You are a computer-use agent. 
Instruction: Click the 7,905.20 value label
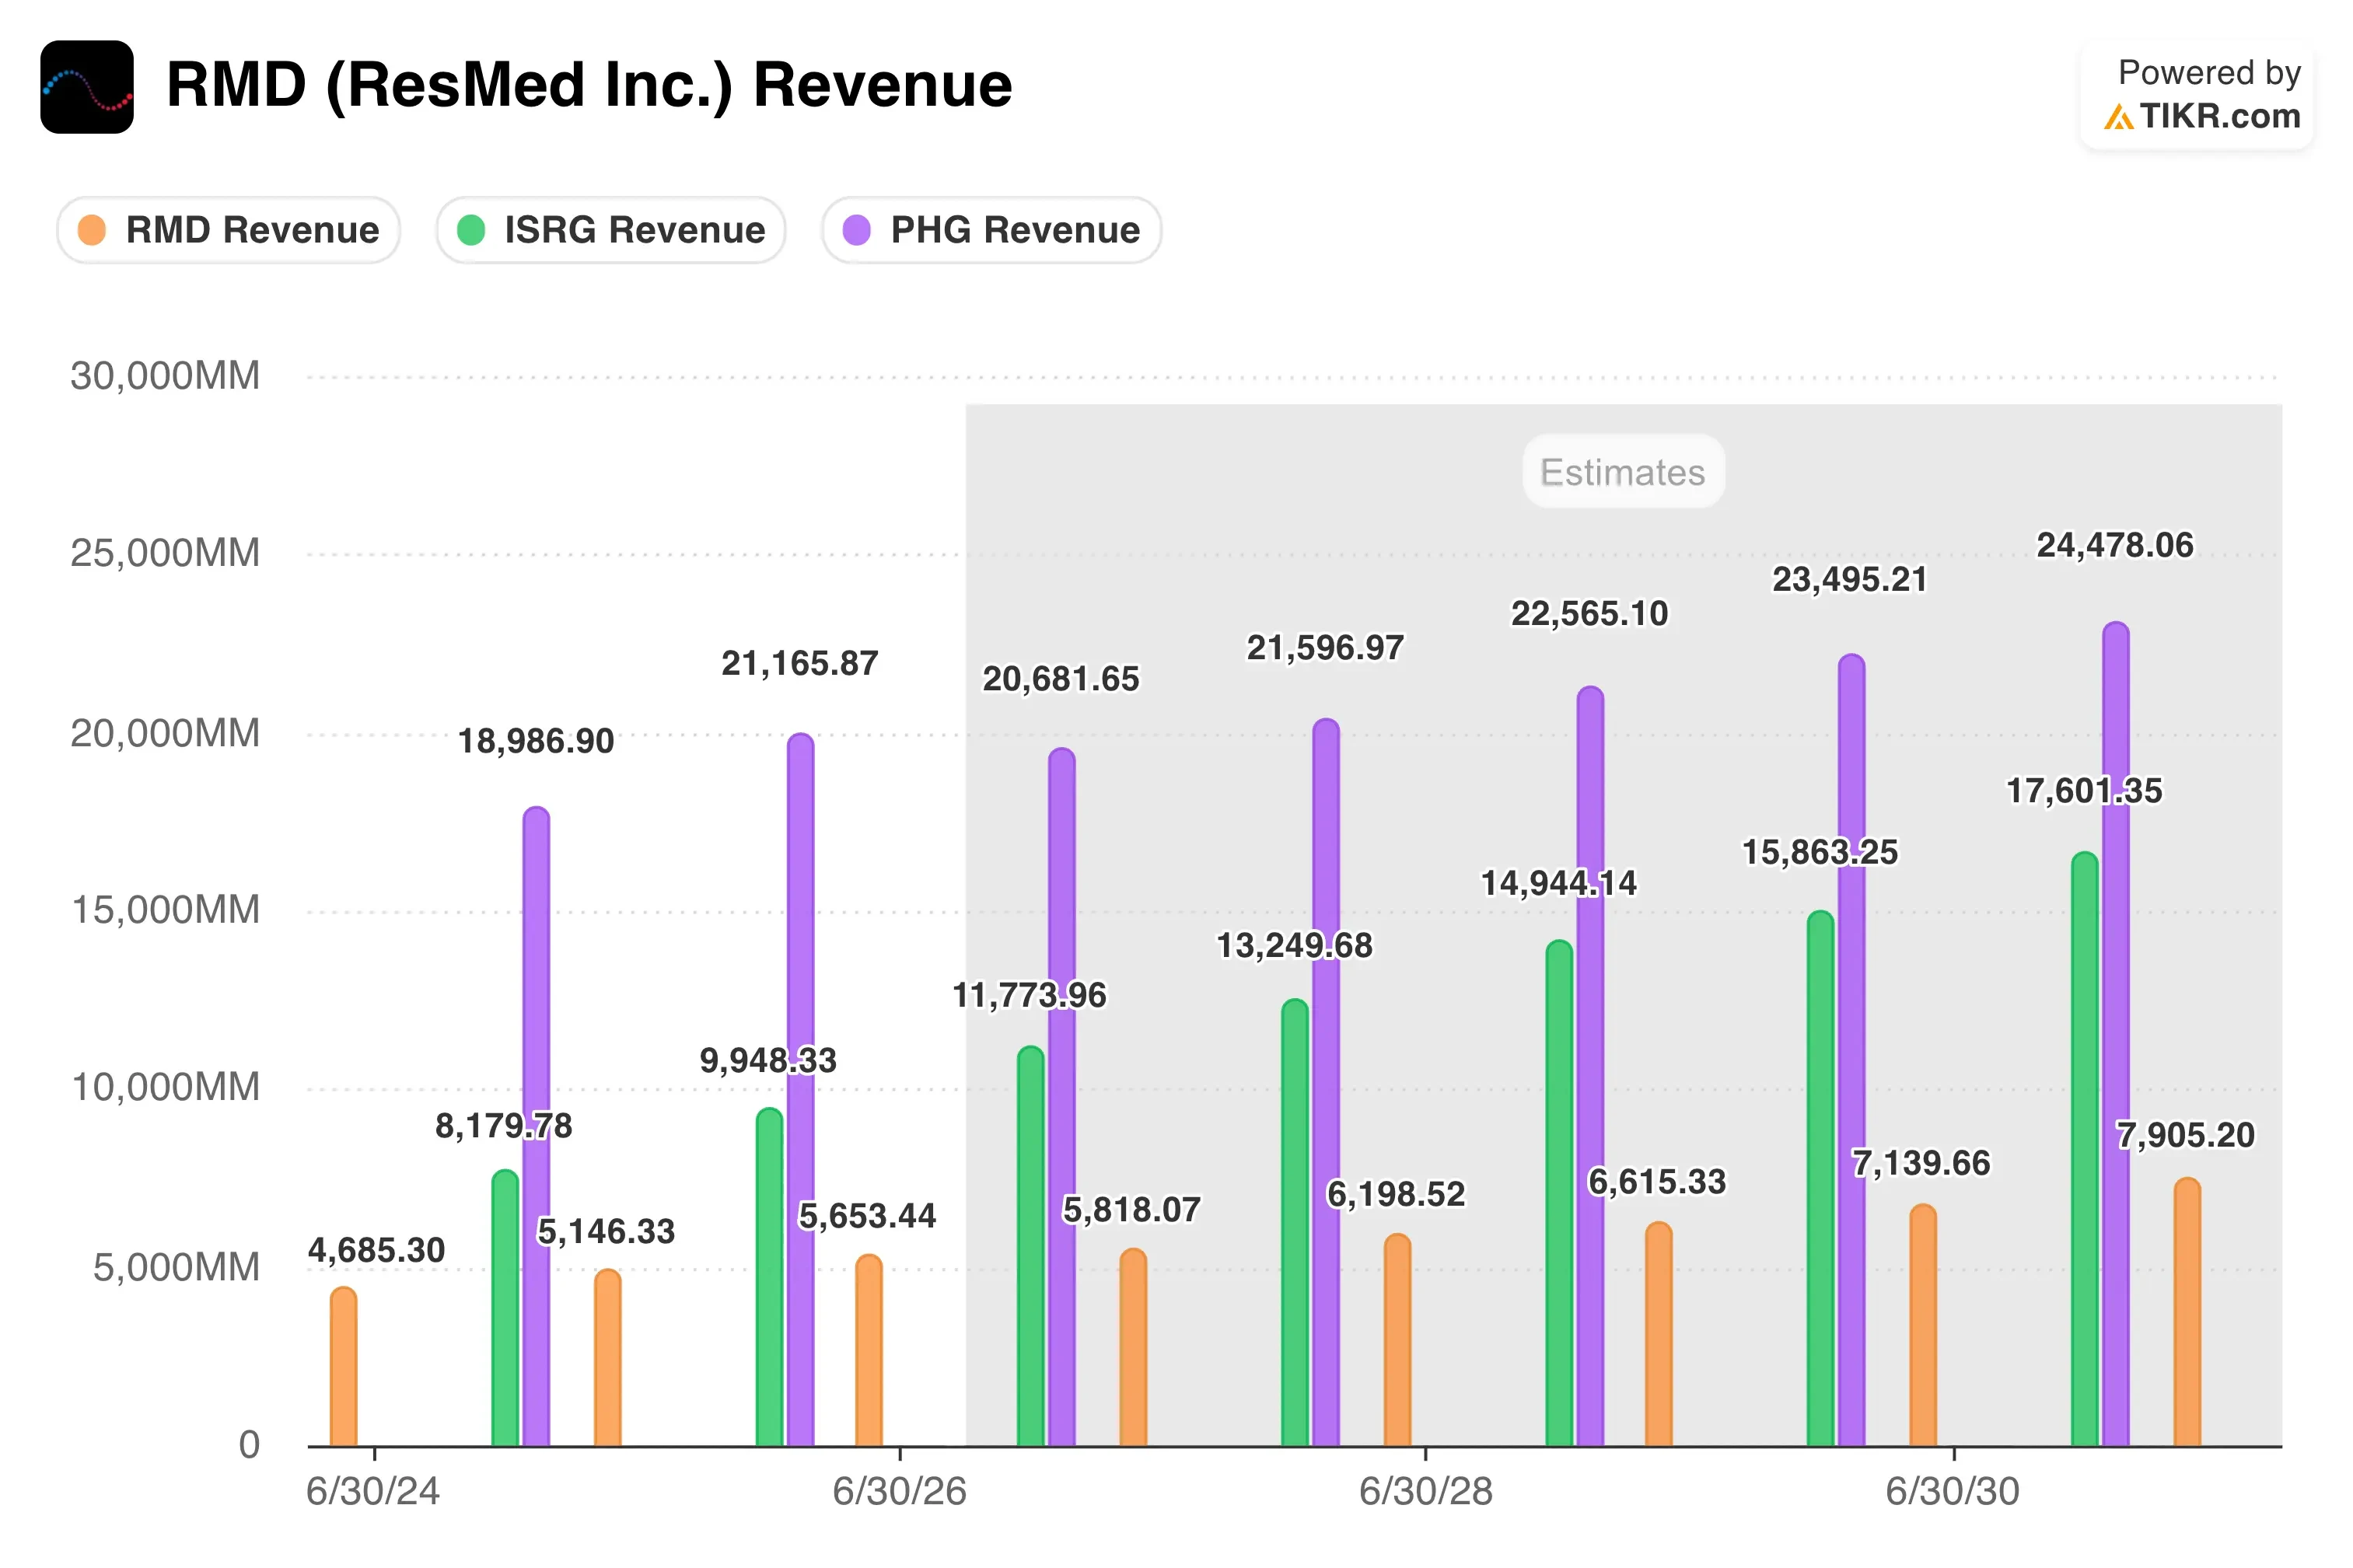[x=2186, y=1135]
